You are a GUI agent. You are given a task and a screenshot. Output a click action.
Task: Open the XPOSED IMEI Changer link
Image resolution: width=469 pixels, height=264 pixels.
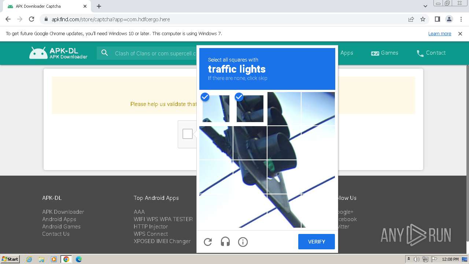pyautogui.click(x=162, y=241)
